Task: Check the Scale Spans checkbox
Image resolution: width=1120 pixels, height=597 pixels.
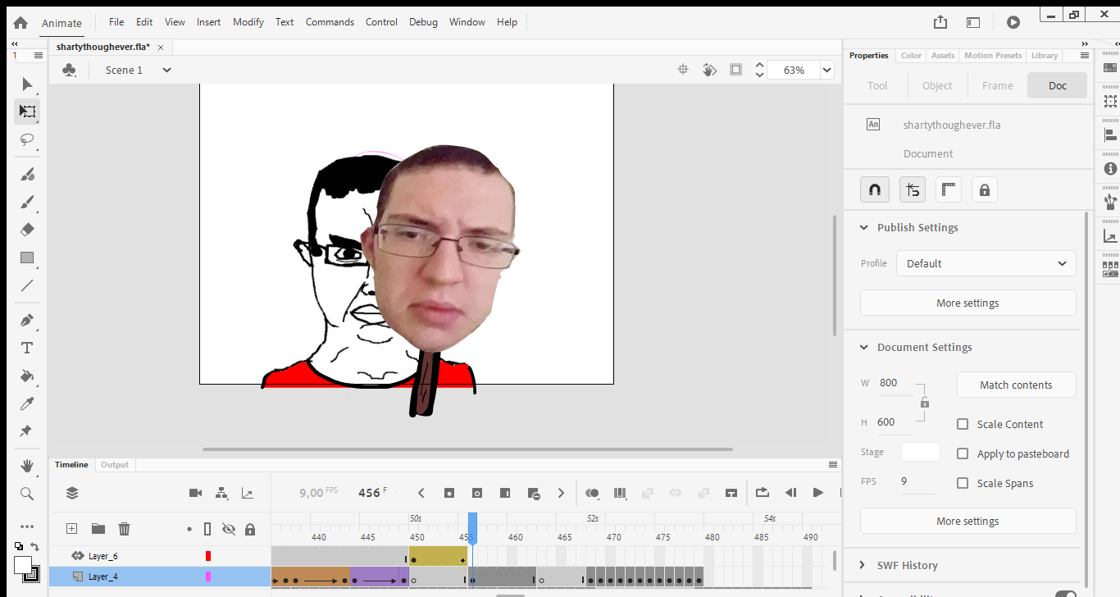Action: (963, 483)
